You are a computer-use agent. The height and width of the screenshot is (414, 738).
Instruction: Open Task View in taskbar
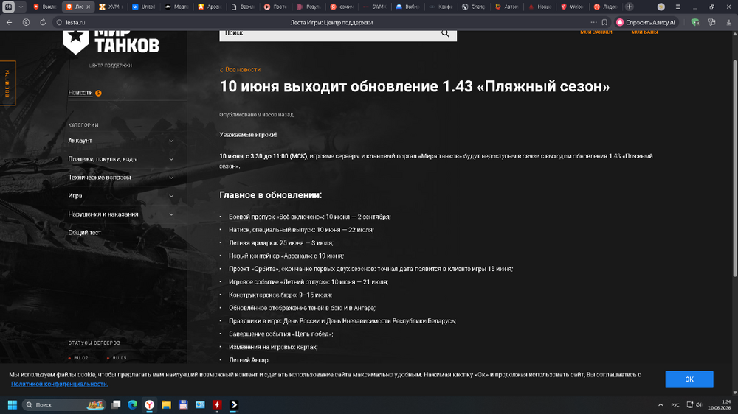coord(116,404)
